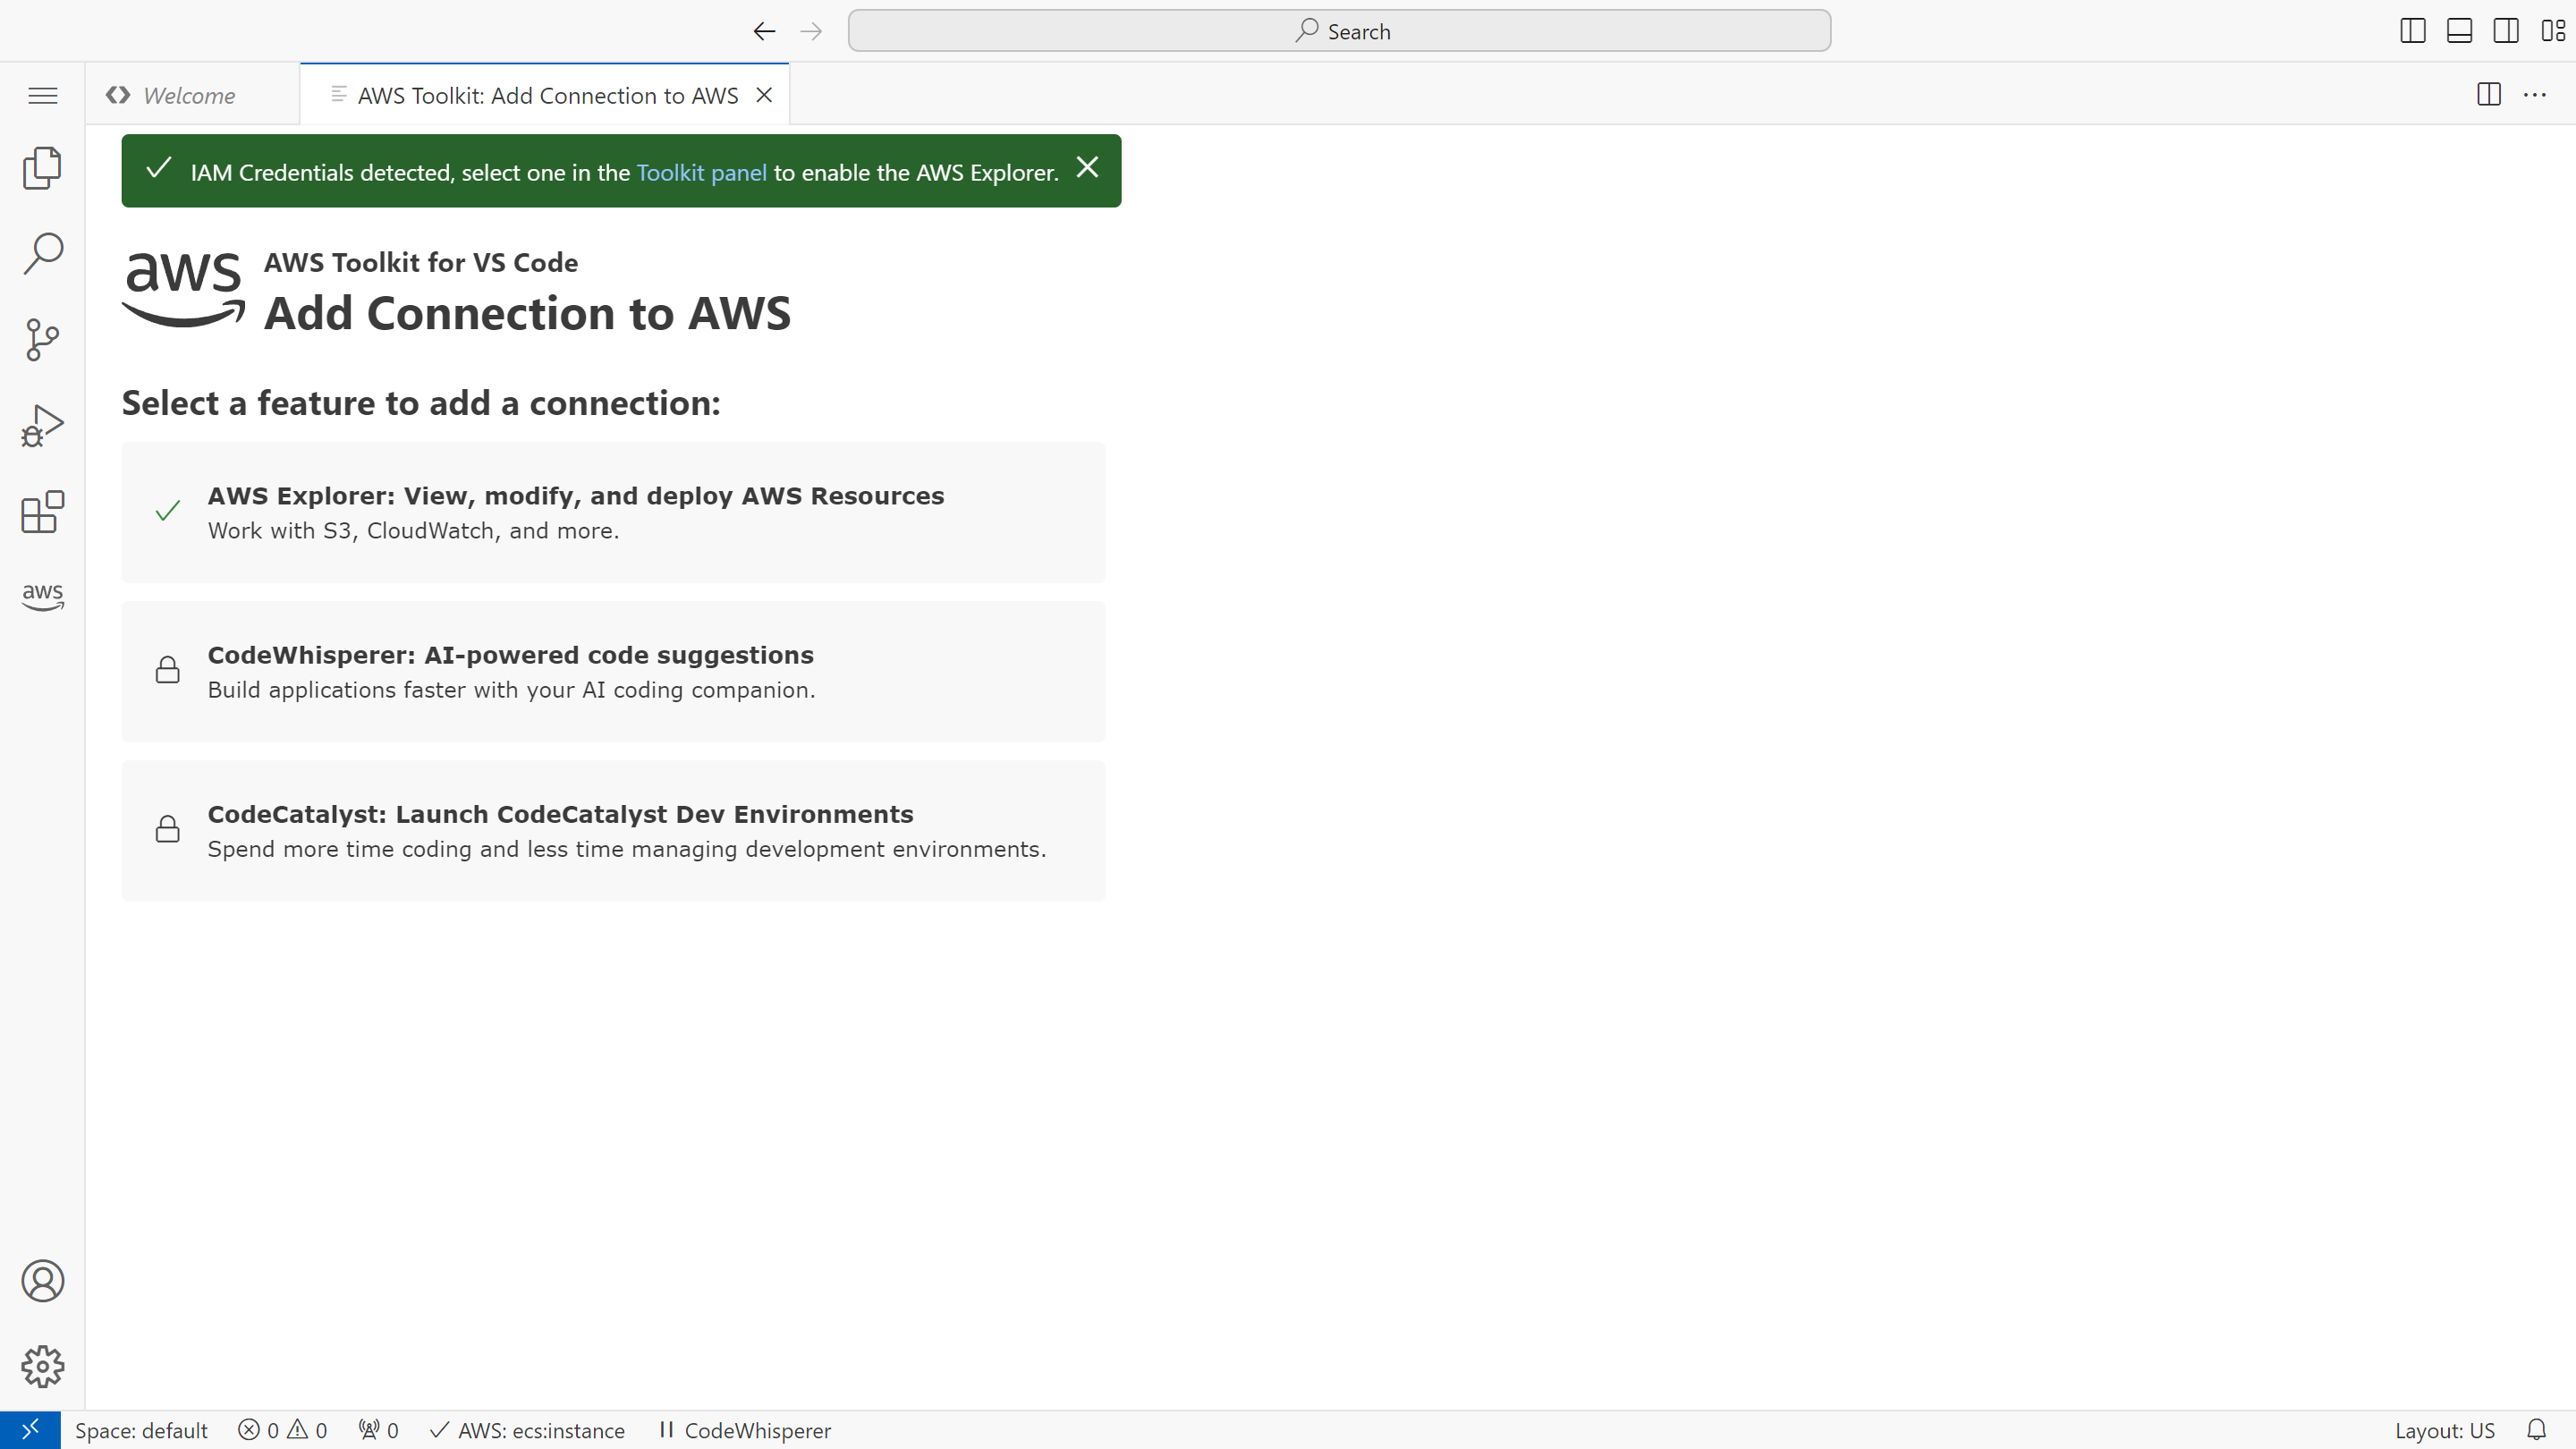The height and width of the screenshot is (1449, 2576).
Task: Open the Explorer view in the activity bar
Action: tap(42, 168)
